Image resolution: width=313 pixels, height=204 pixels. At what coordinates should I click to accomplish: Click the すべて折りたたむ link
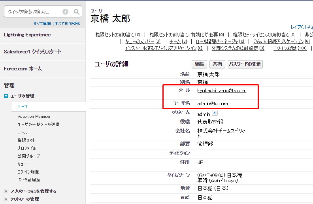[68, 24]
